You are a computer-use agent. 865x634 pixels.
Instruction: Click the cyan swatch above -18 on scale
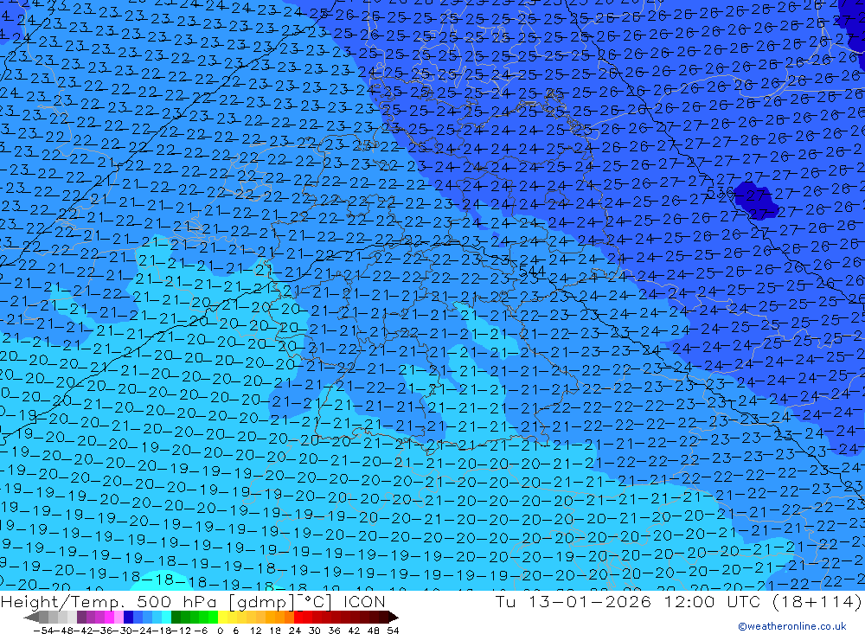pos(166,617)
